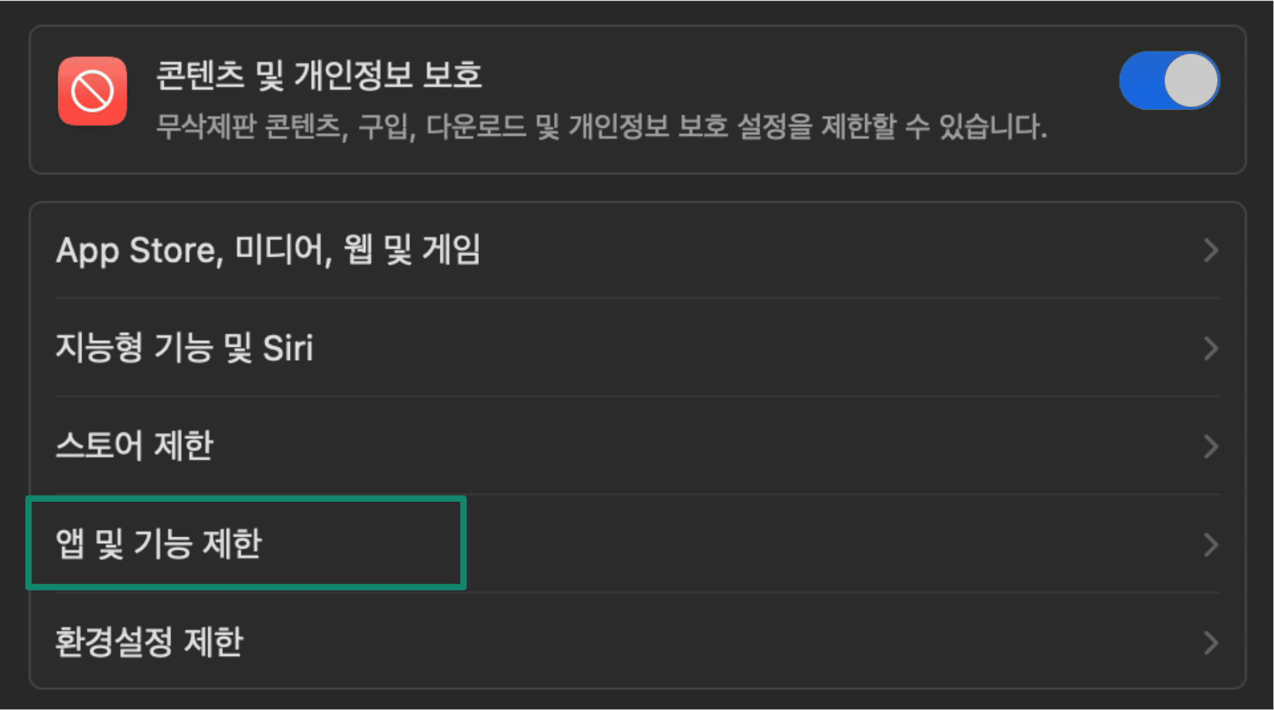The image size is (1274, 710).
Task: Open the chevron next to 환경설정 제한
Action: (x=1212, y=643)
